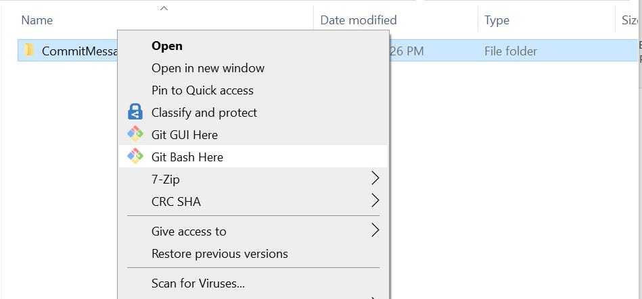The width and height of the screenshot is (642, 299).
Task: Click the Git Bash icon in context menu
Action: click(135, 157)
